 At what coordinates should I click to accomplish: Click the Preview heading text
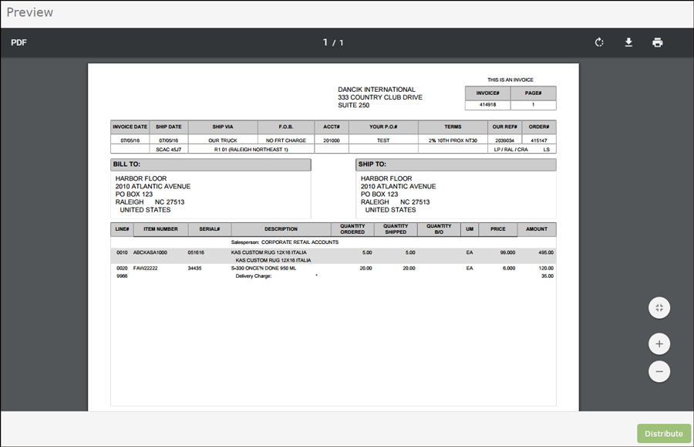(30, 12)
